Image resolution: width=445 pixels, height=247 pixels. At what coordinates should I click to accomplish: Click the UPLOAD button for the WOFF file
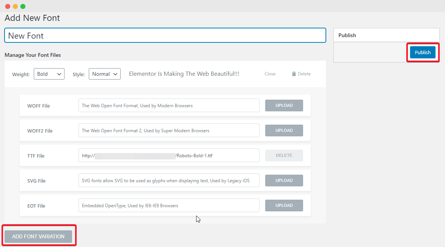284,105
